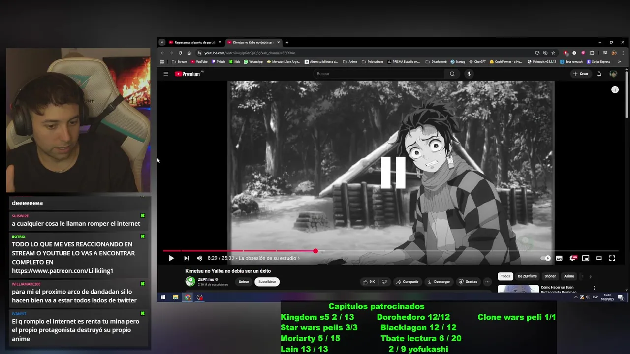Skip to the next video
The width and height of the screenshot is (630, 354).
click(x=187, y=258)
